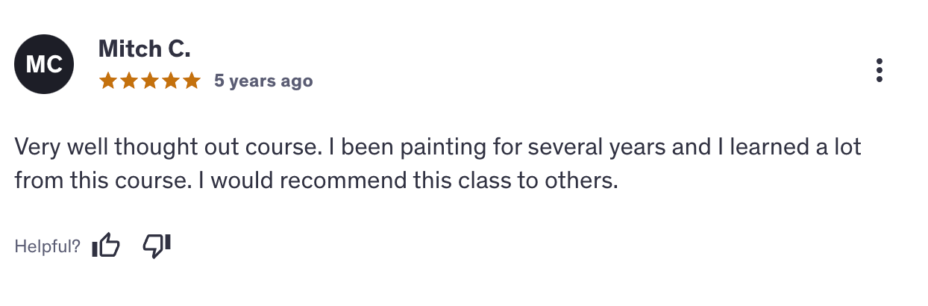This screenshot has height=306, width=928.
Task: Select the fifth rating star
Action: 192,81
